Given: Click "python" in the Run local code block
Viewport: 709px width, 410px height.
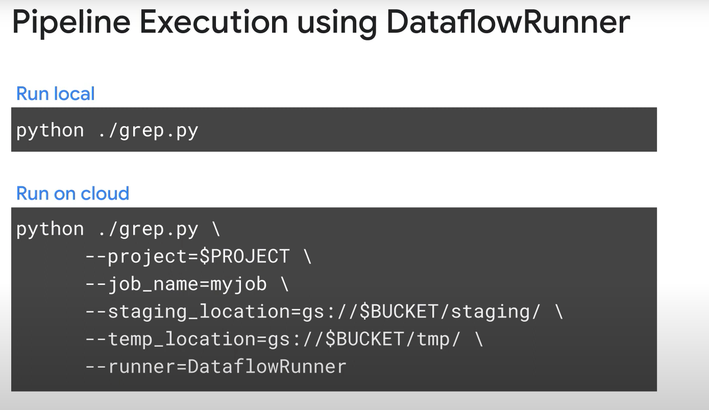Looking at the screenshot, I should click(x=50, y=130).
